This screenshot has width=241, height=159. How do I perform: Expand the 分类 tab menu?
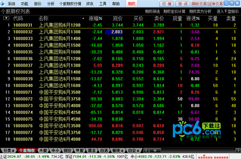point(9,151)
